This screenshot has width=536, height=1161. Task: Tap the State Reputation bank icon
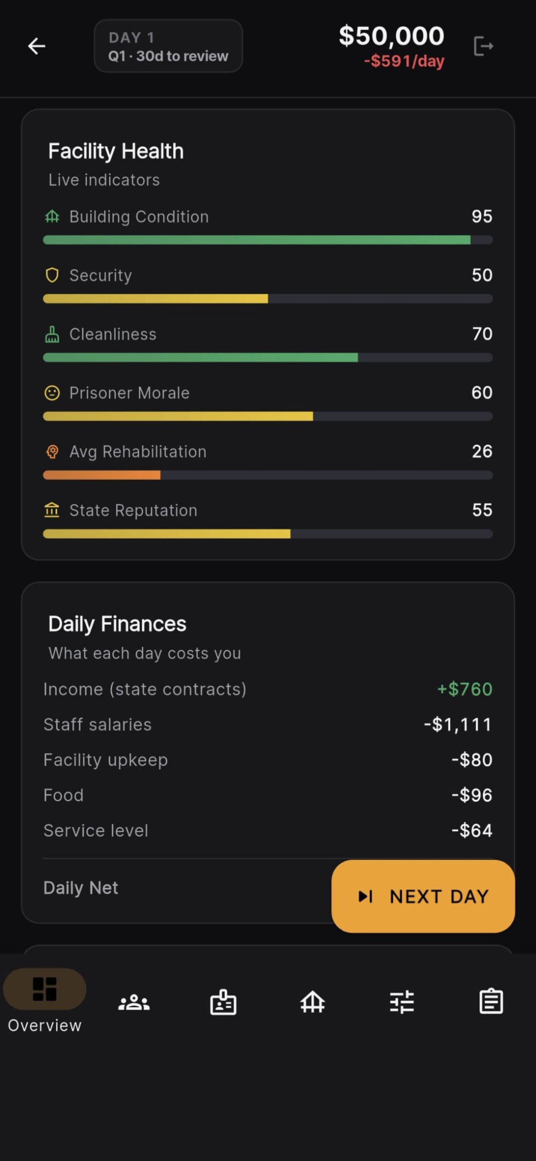[x=52, y=510]
